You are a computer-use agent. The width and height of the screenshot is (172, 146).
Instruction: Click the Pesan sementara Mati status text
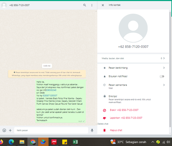[111, 88]
